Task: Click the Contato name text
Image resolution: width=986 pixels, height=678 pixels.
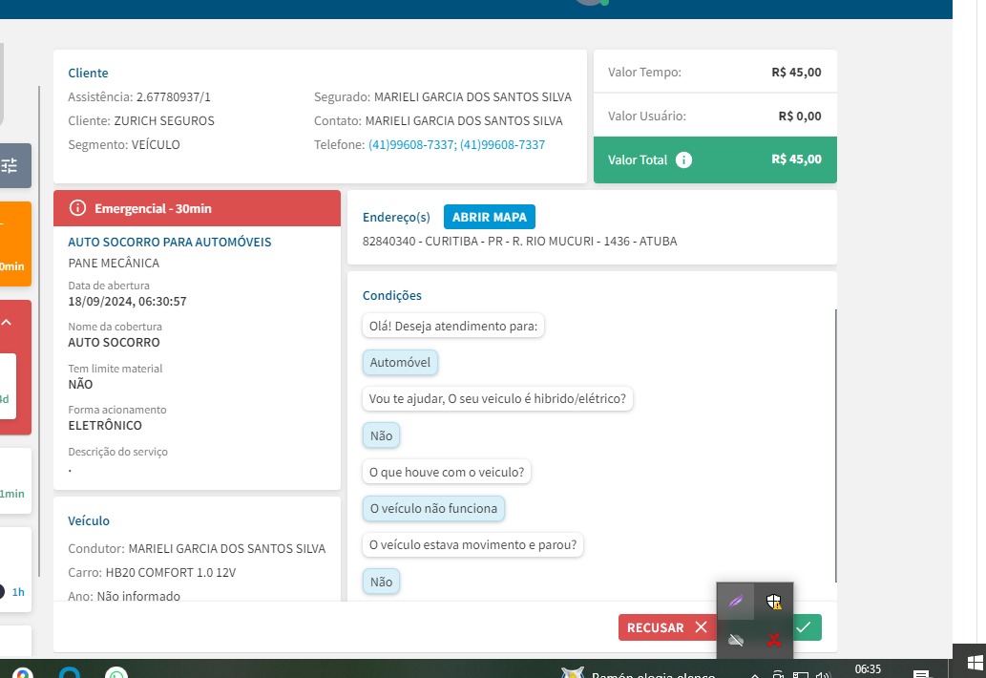Action: [x=464, y=120]
